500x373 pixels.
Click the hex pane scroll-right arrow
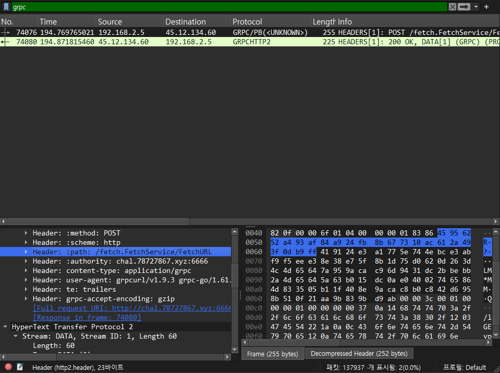click(x=489, y=342)
